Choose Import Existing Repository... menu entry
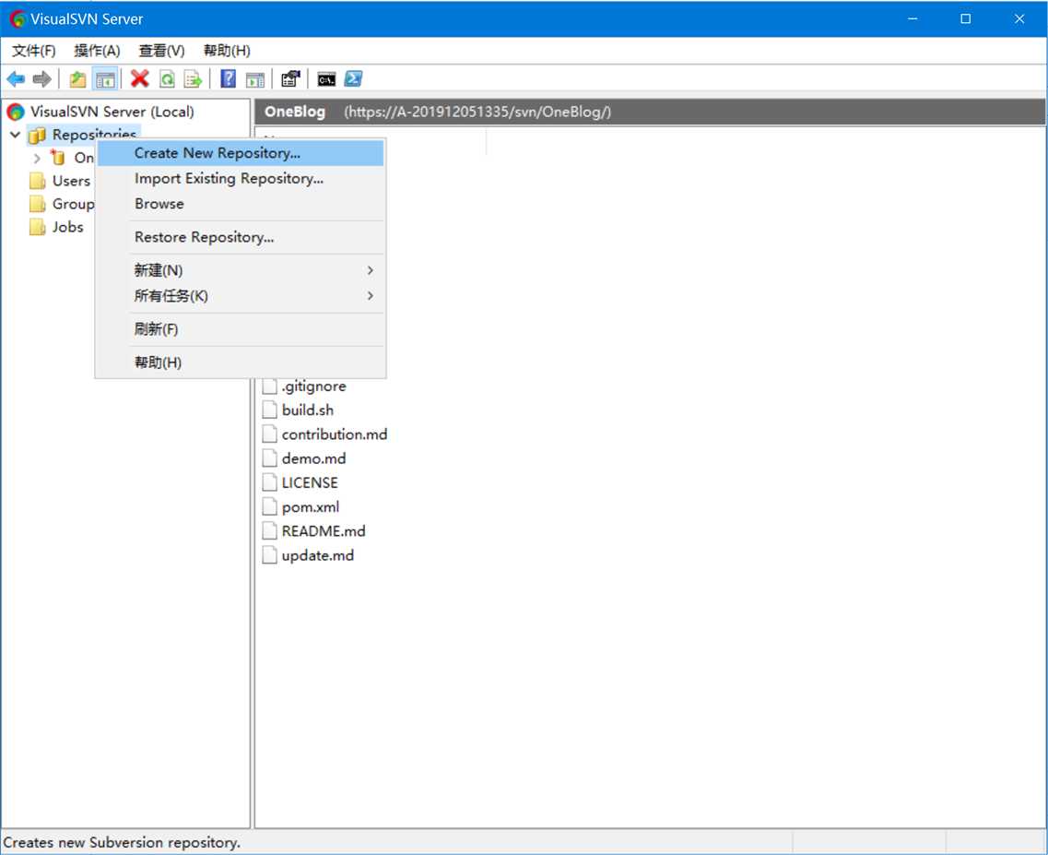The height and width of the screenshot is (855, 1048). click(241, 179)
